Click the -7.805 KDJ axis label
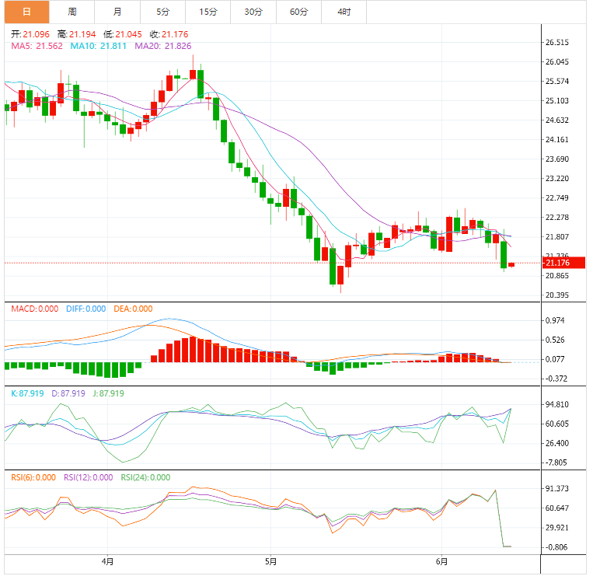This screenshot has height=583, width=593. pyautogui.click(x=556, y=463)
